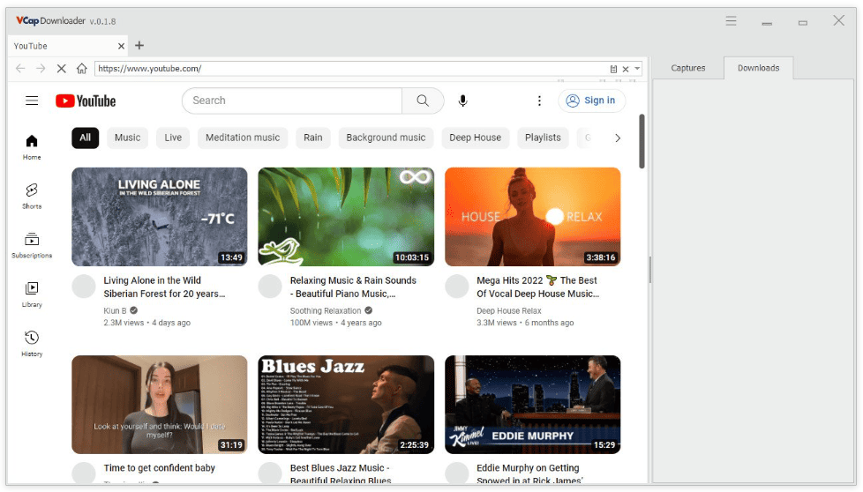Open YouTube settings three-dot menu
The image size is (863, 492).
click(x=539, y=101)
